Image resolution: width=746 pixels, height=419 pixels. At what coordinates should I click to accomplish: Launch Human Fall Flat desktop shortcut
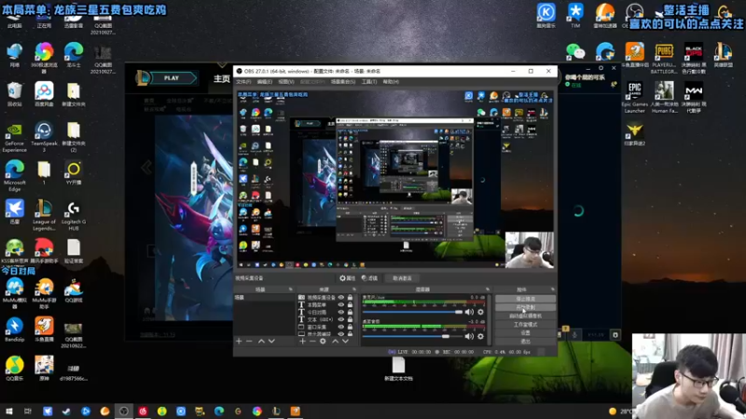tap(664, 98)
